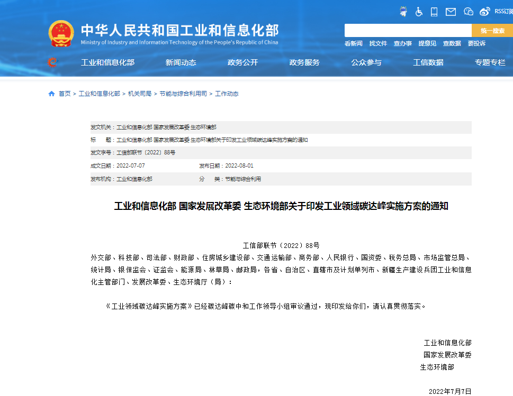Click the ministry name title 中华人民共和国工业和信息化部
This screenshot has height=396, width=513.
pos(179,30)
